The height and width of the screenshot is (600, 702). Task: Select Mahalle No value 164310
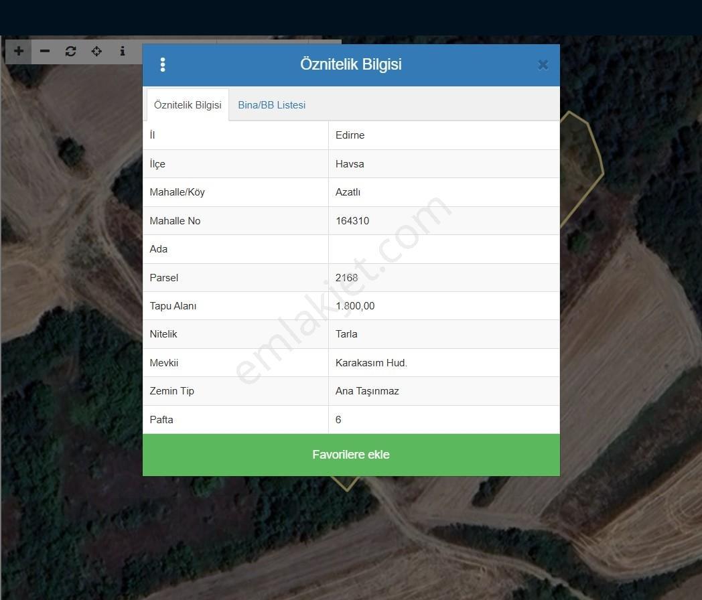(352, 220)
